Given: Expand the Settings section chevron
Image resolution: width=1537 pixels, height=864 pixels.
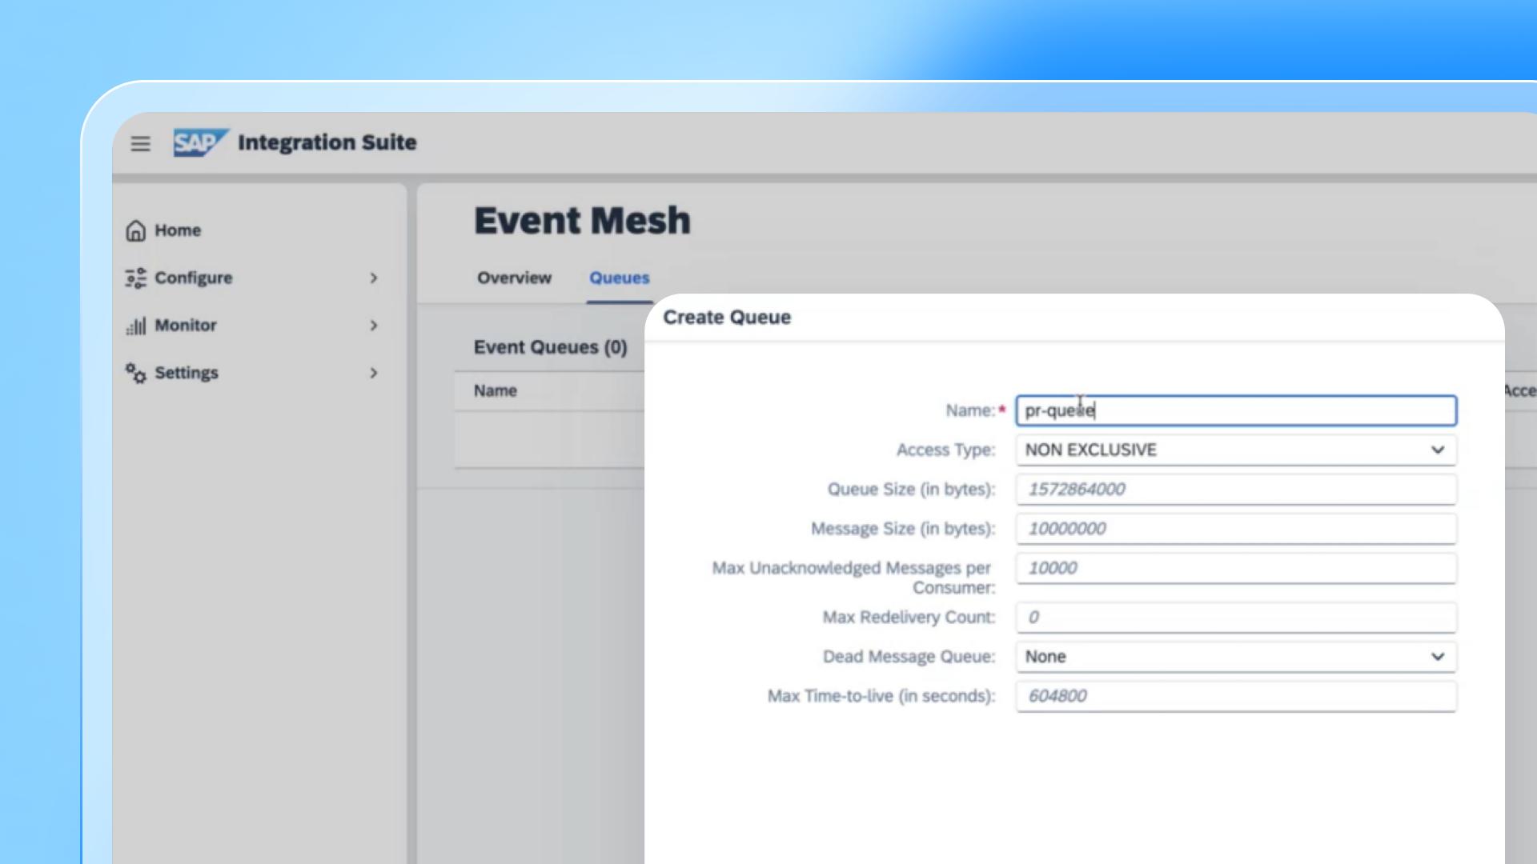Looking at the screenshot, I should tap(374, 373).
